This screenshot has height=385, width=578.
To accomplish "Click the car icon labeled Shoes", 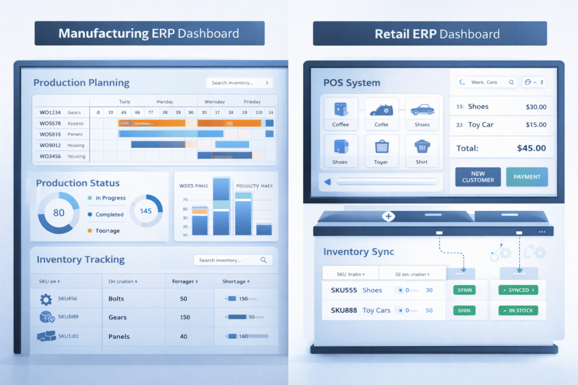I will click(422, 113).
